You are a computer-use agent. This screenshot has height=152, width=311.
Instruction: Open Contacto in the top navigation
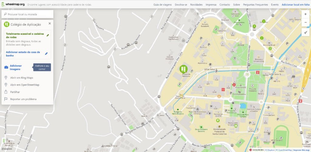tap(225, 5)
